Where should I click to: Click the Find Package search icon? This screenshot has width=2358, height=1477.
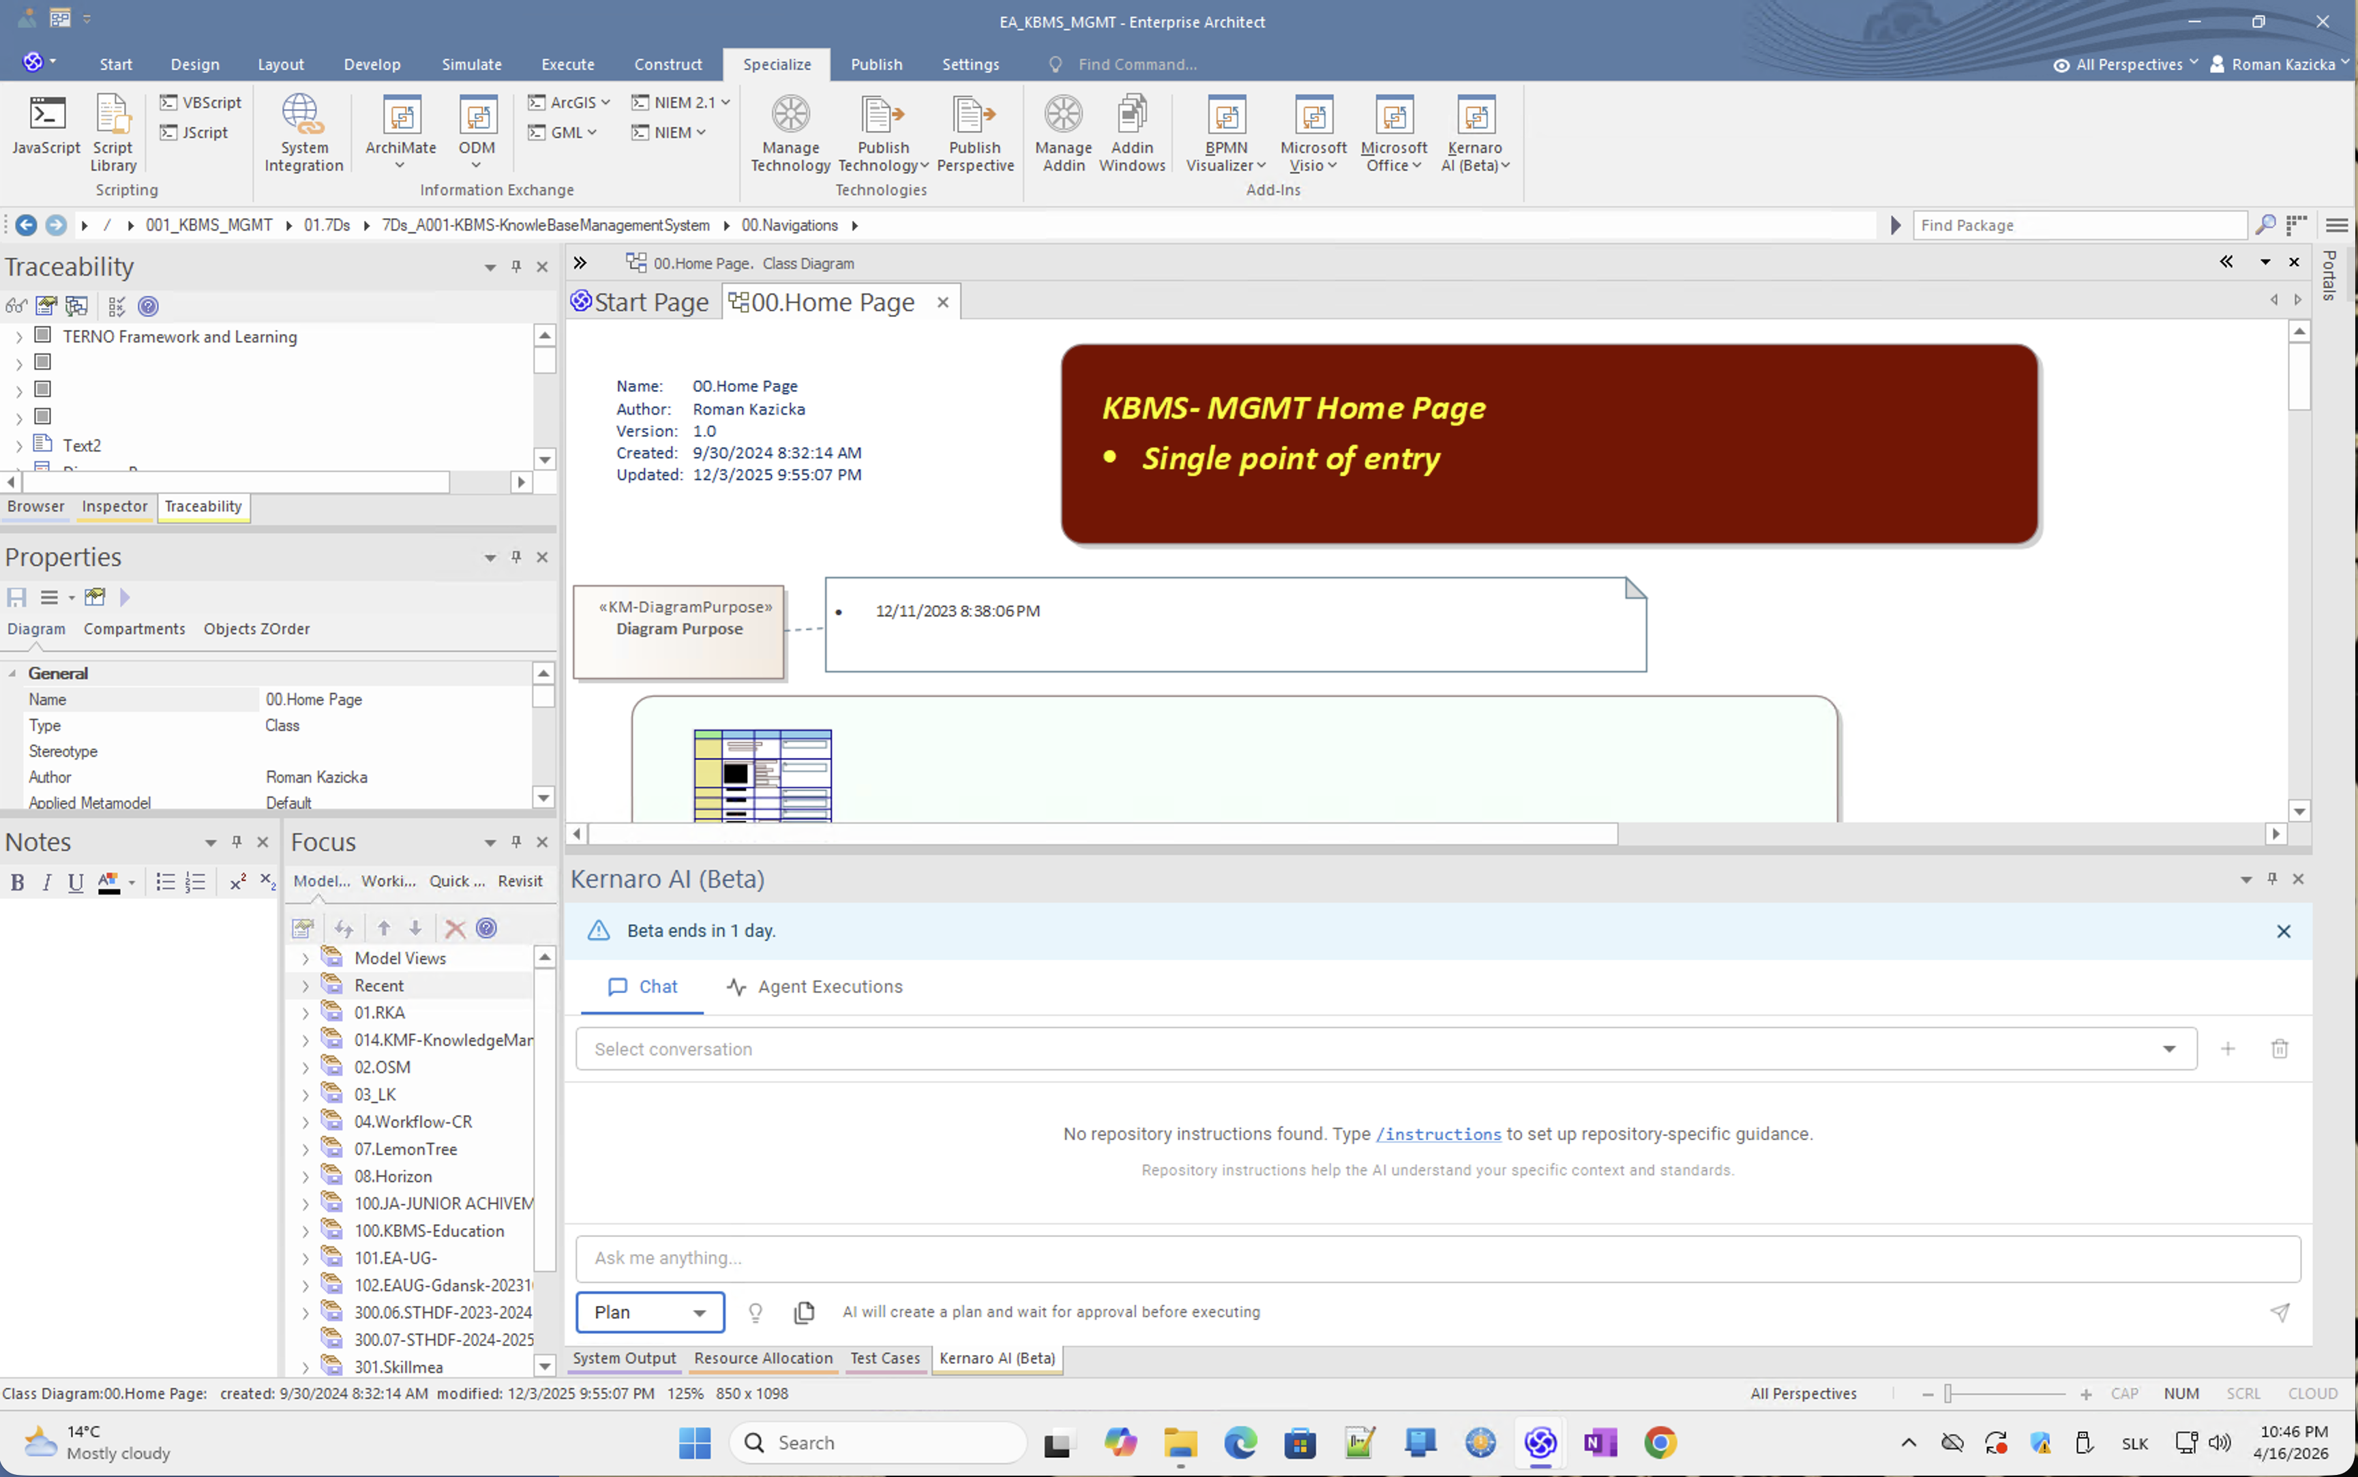coord(2265,224)
